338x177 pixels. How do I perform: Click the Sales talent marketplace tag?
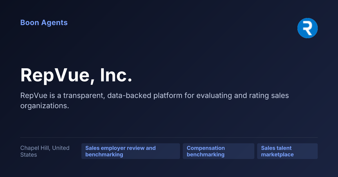tap(287, 151)
